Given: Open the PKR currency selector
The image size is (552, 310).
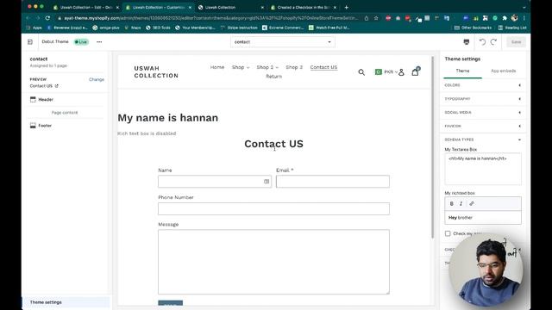Looking at the screenshot, I should pos(386,71).
